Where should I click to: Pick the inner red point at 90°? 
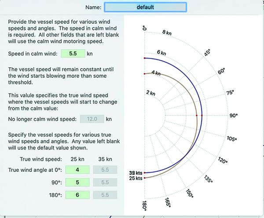pyautogui.click(x=197, y=115)
